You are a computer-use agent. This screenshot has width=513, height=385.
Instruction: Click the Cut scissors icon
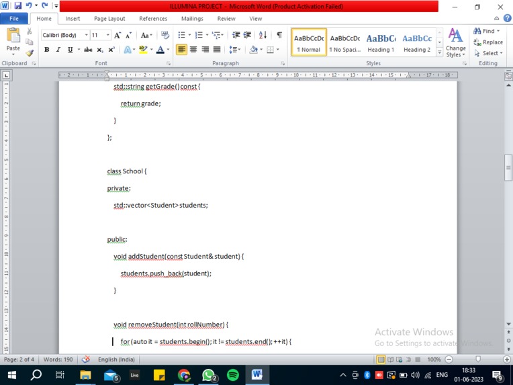(x=30, y=32)
